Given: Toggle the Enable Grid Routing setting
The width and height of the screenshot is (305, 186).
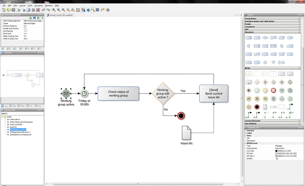Looking at the screenshot, I should [26, 28].
